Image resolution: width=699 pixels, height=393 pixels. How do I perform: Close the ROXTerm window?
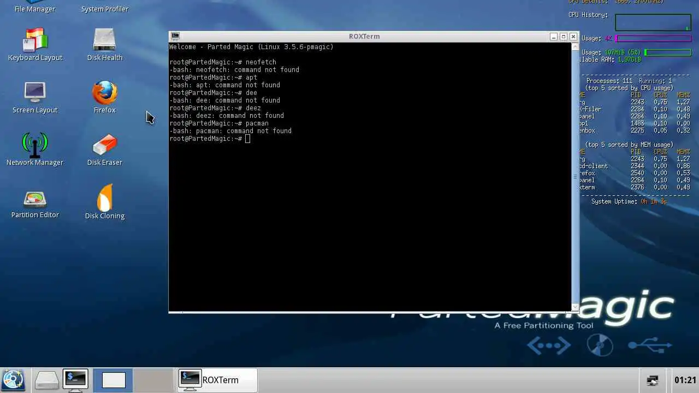tap(573, 37)
